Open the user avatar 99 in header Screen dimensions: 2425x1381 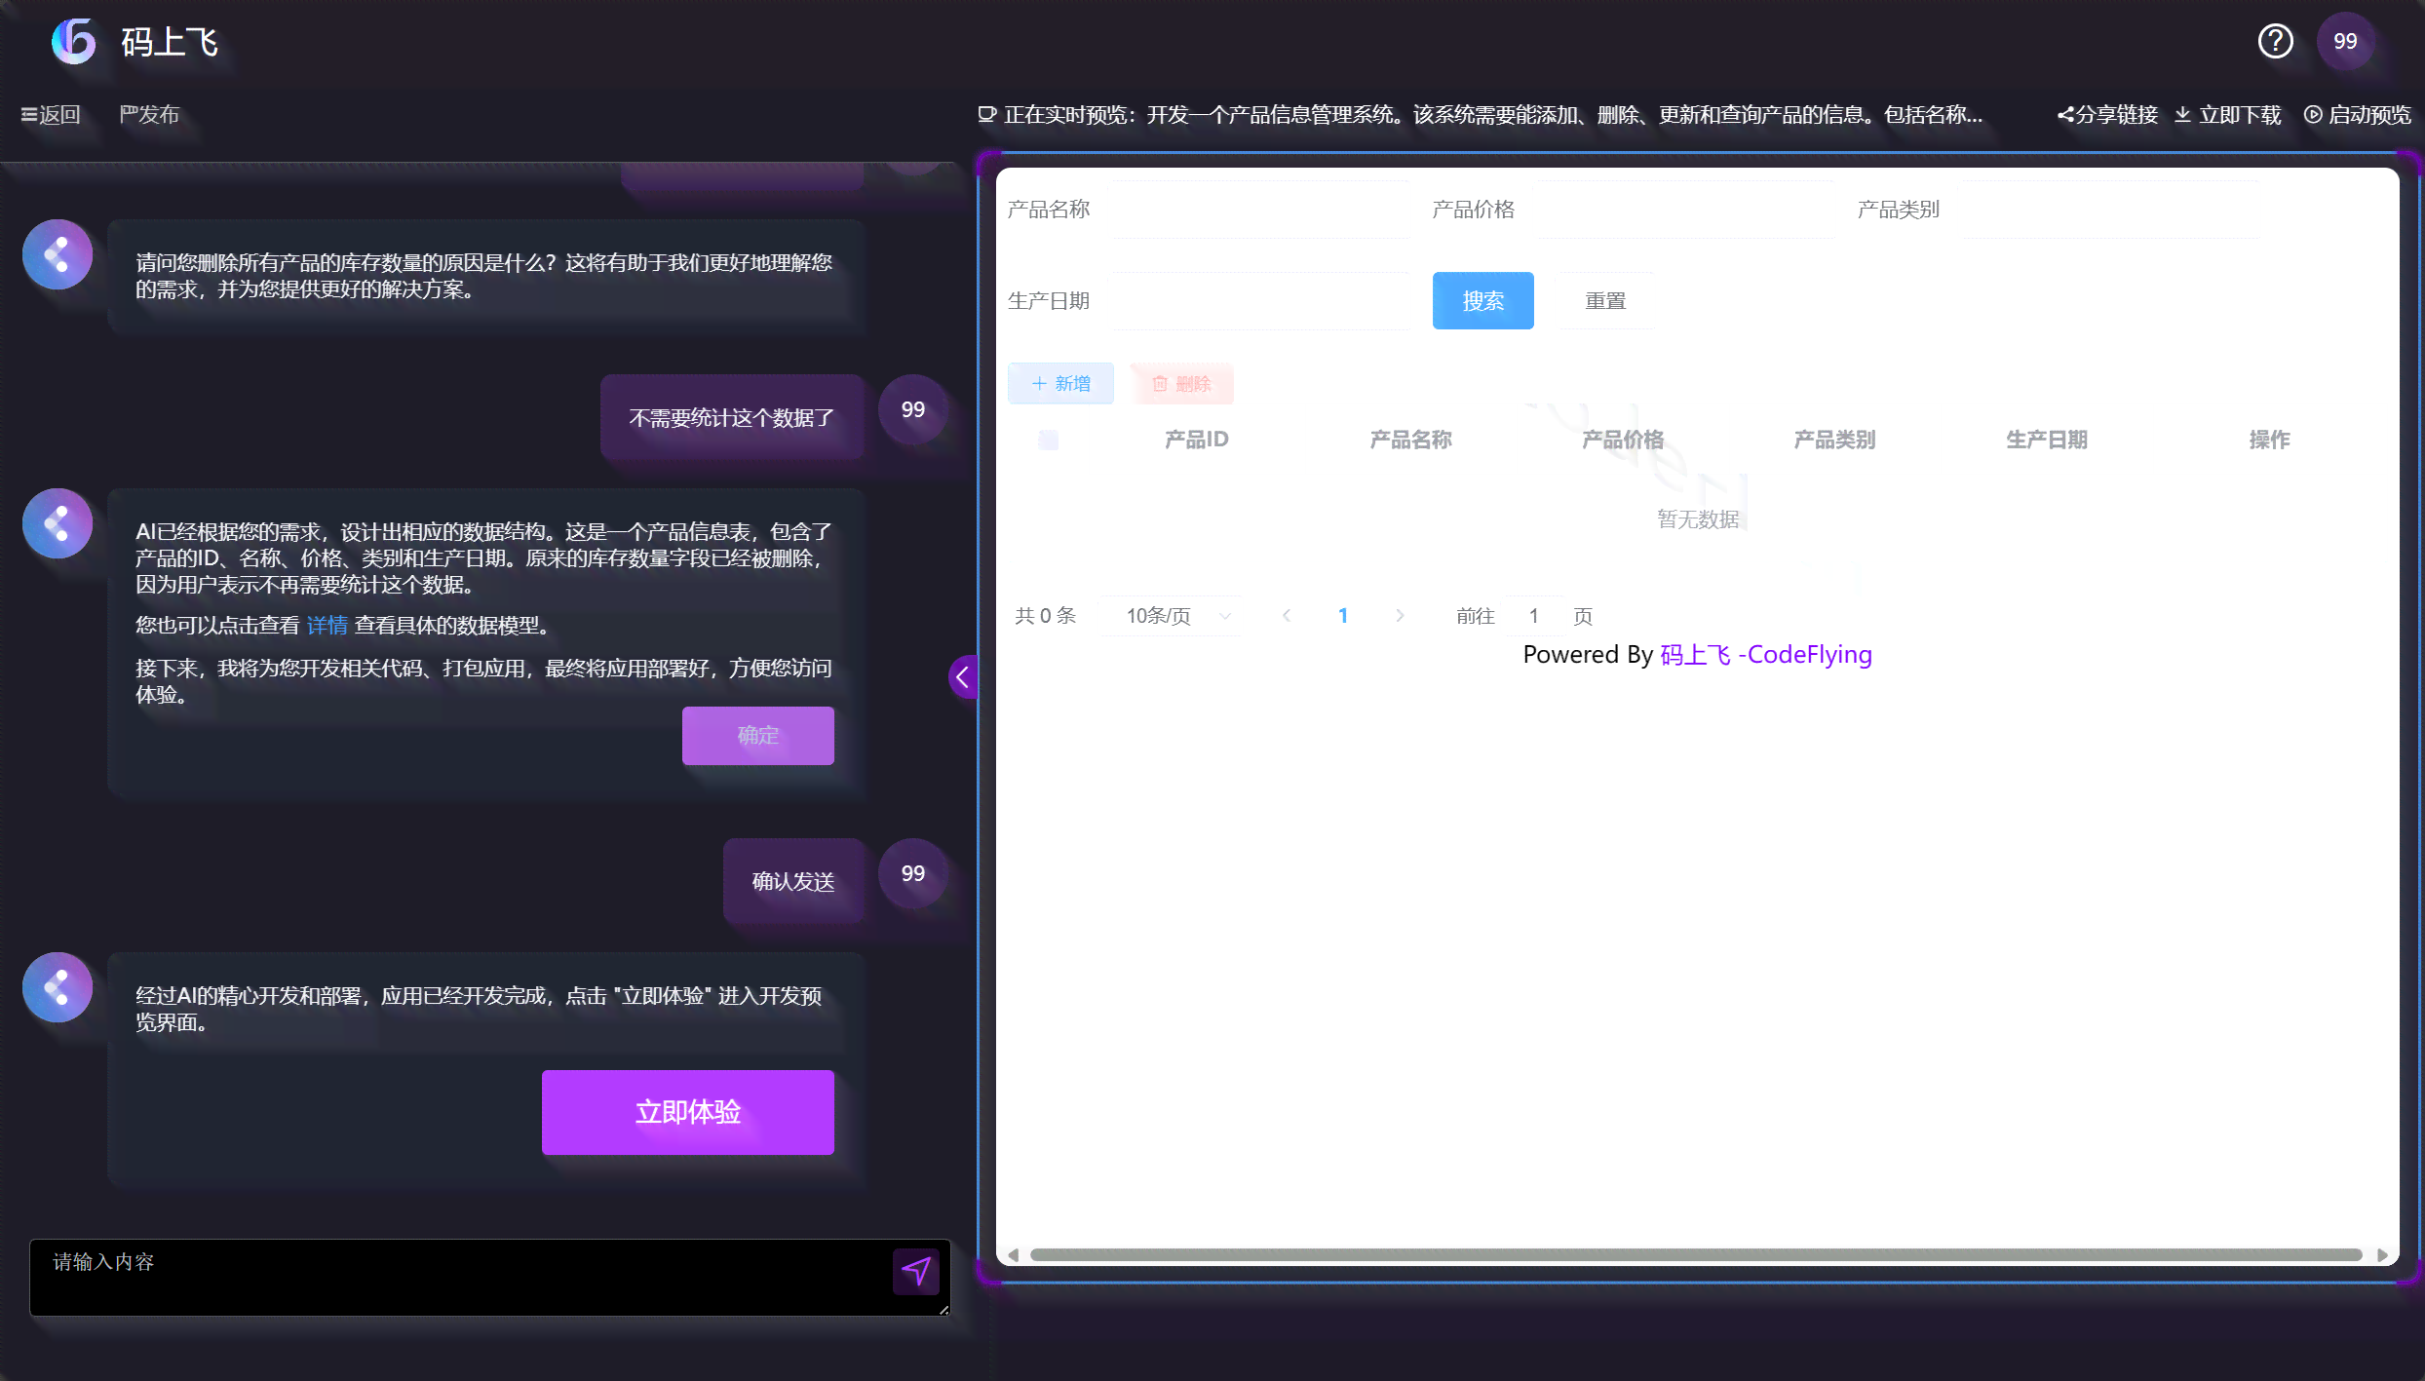[x=2345, y=41]
